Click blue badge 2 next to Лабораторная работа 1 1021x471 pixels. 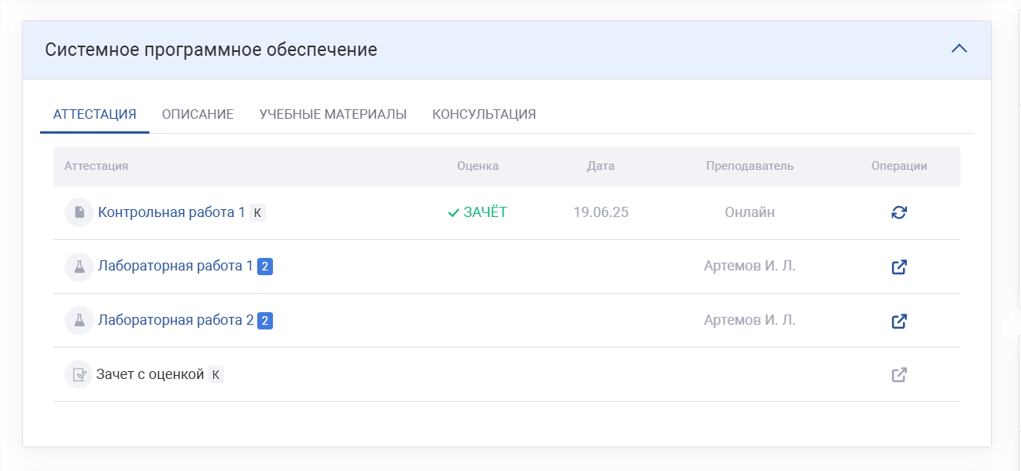click(265, 267)
